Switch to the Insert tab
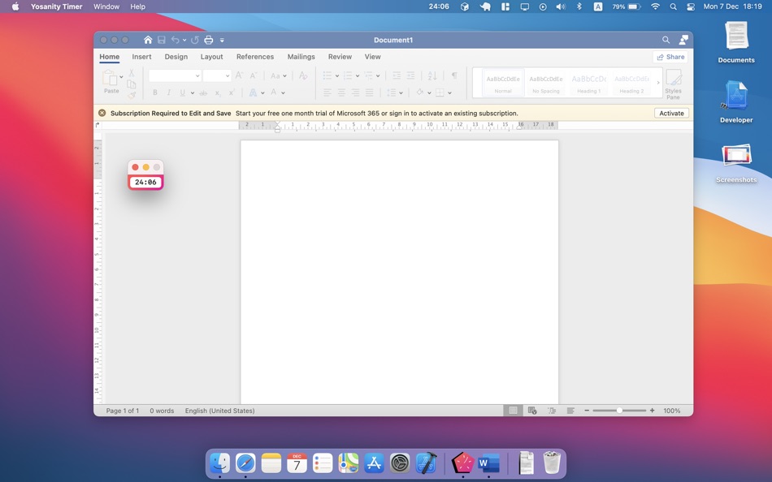 coord(141,57)
